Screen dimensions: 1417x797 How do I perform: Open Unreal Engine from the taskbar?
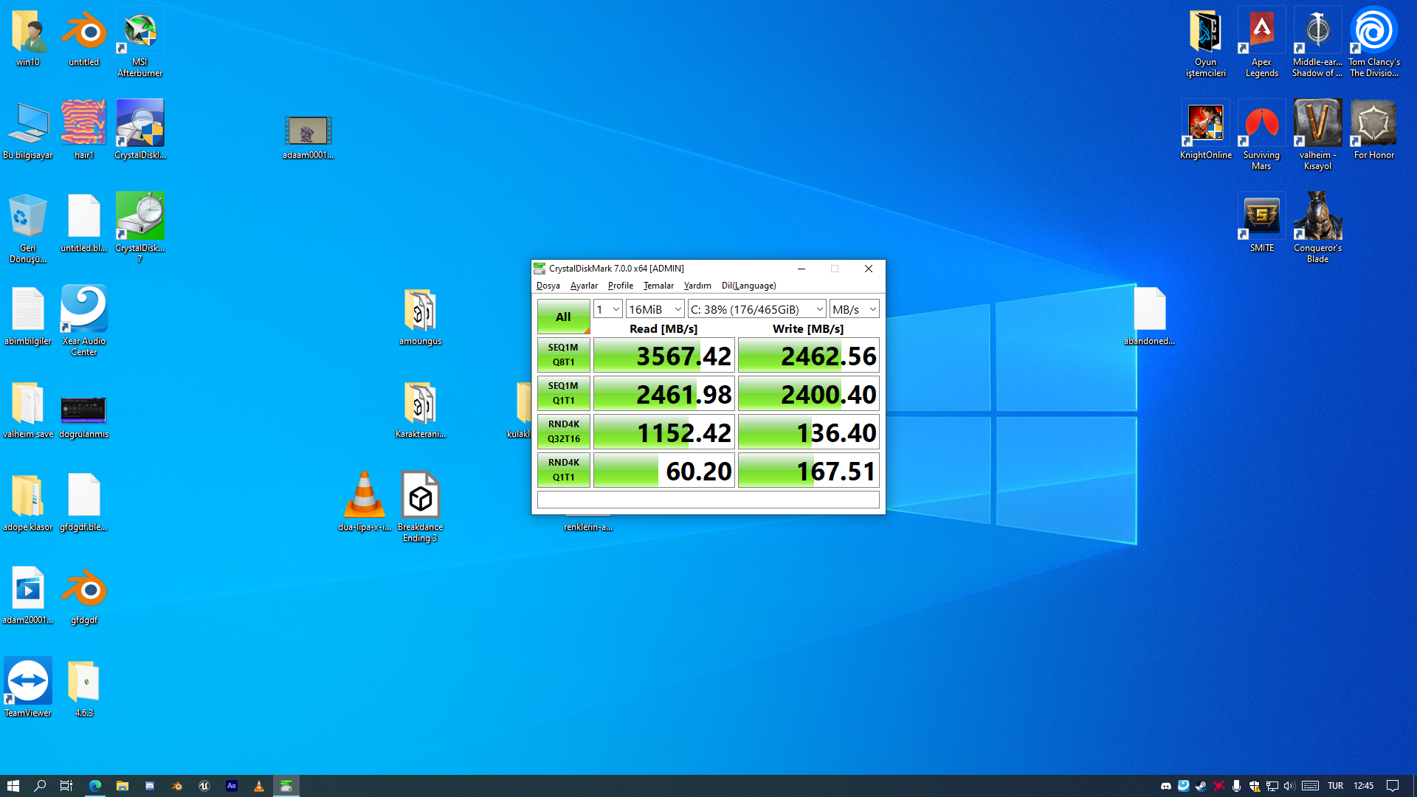click(204, 786)
